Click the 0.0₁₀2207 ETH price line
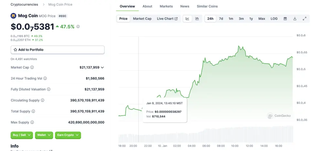 pyautogui.click(x=27, y=40)
